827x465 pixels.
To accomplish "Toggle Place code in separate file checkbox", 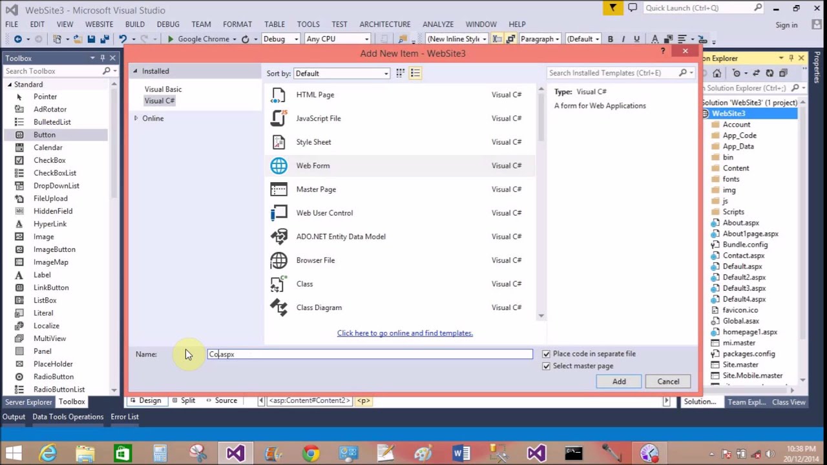I will (546, 354).
